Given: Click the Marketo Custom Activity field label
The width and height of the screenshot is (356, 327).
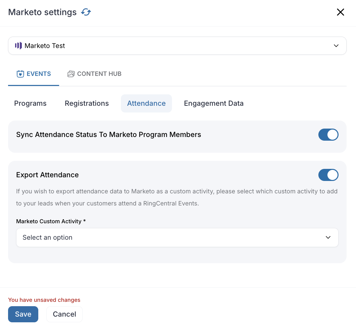Looking at the screenshot, I should tap(51, 221).
